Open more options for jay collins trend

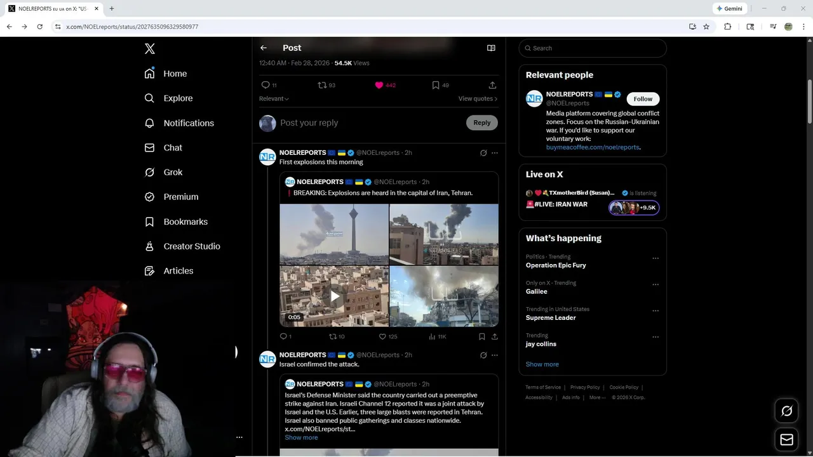click(x=655, y=337)
